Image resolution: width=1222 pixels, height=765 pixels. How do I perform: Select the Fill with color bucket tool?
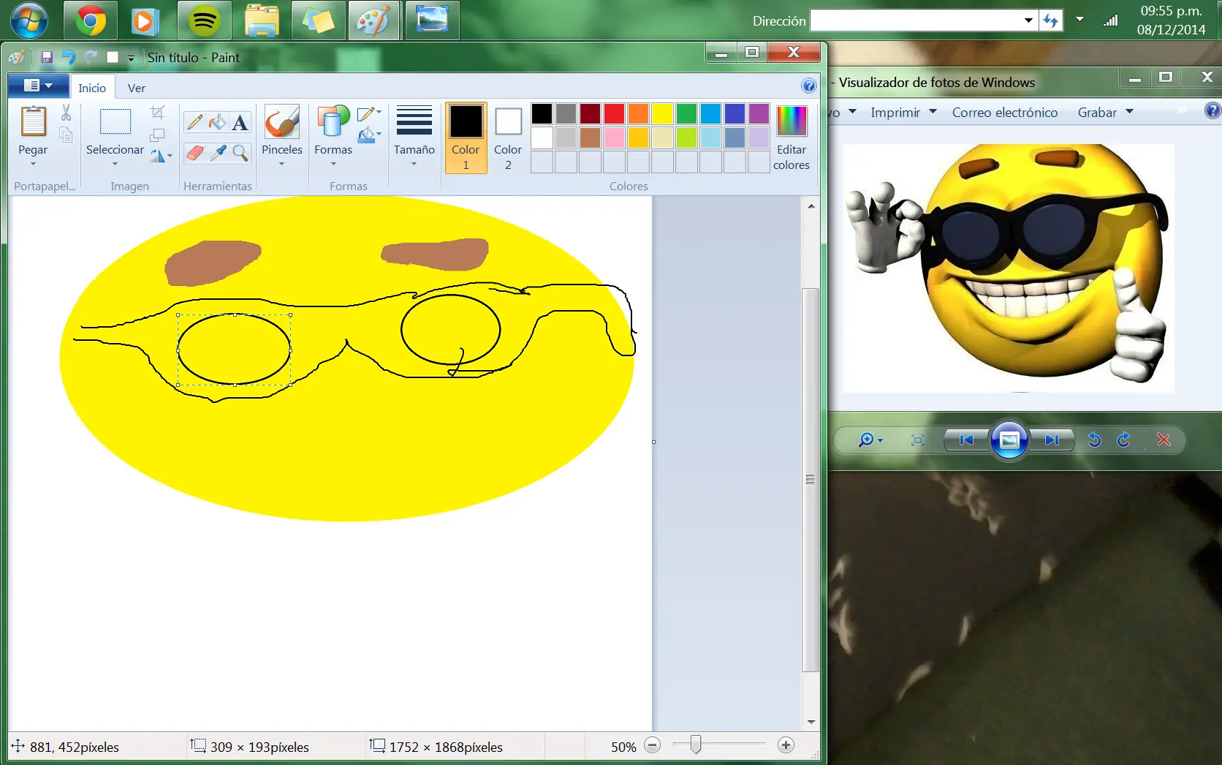click(217, 122)
